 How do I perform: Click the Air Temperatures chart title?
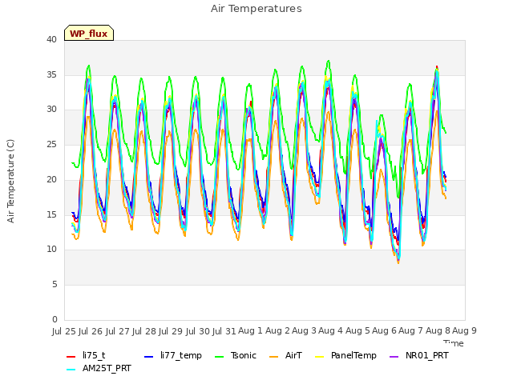(256, 9)
